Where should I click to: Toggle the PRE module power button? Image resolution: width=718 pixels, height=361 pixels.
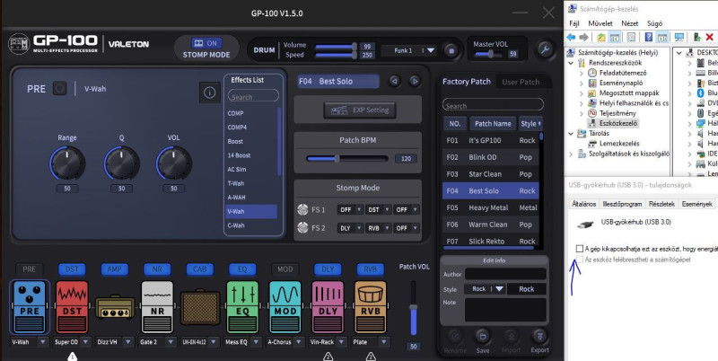(59, 88)
